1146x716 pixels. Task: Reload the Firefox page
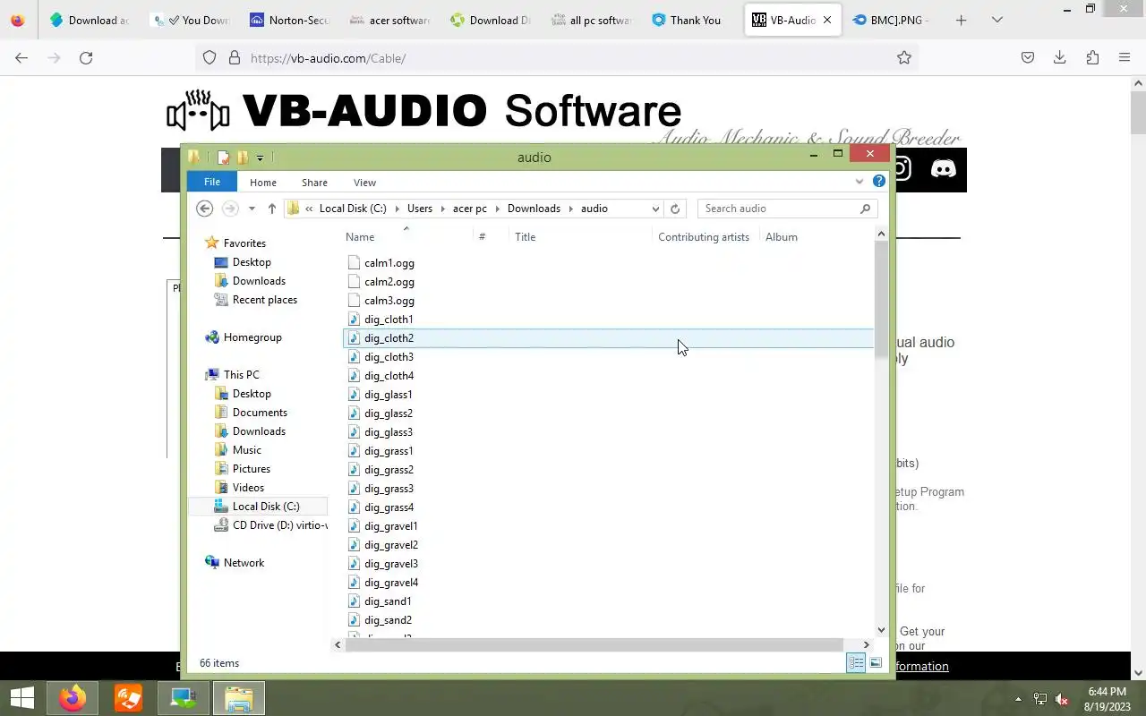click(86, 58)
